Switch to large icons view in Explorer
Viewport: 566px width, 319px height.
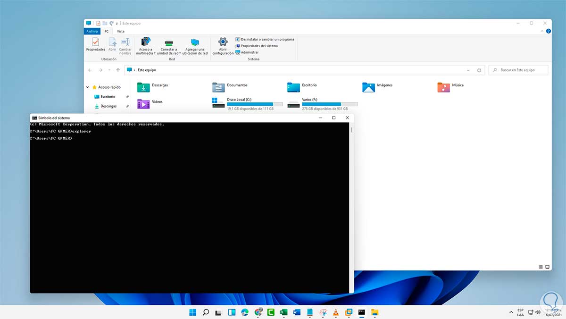[x=548, y=267]
